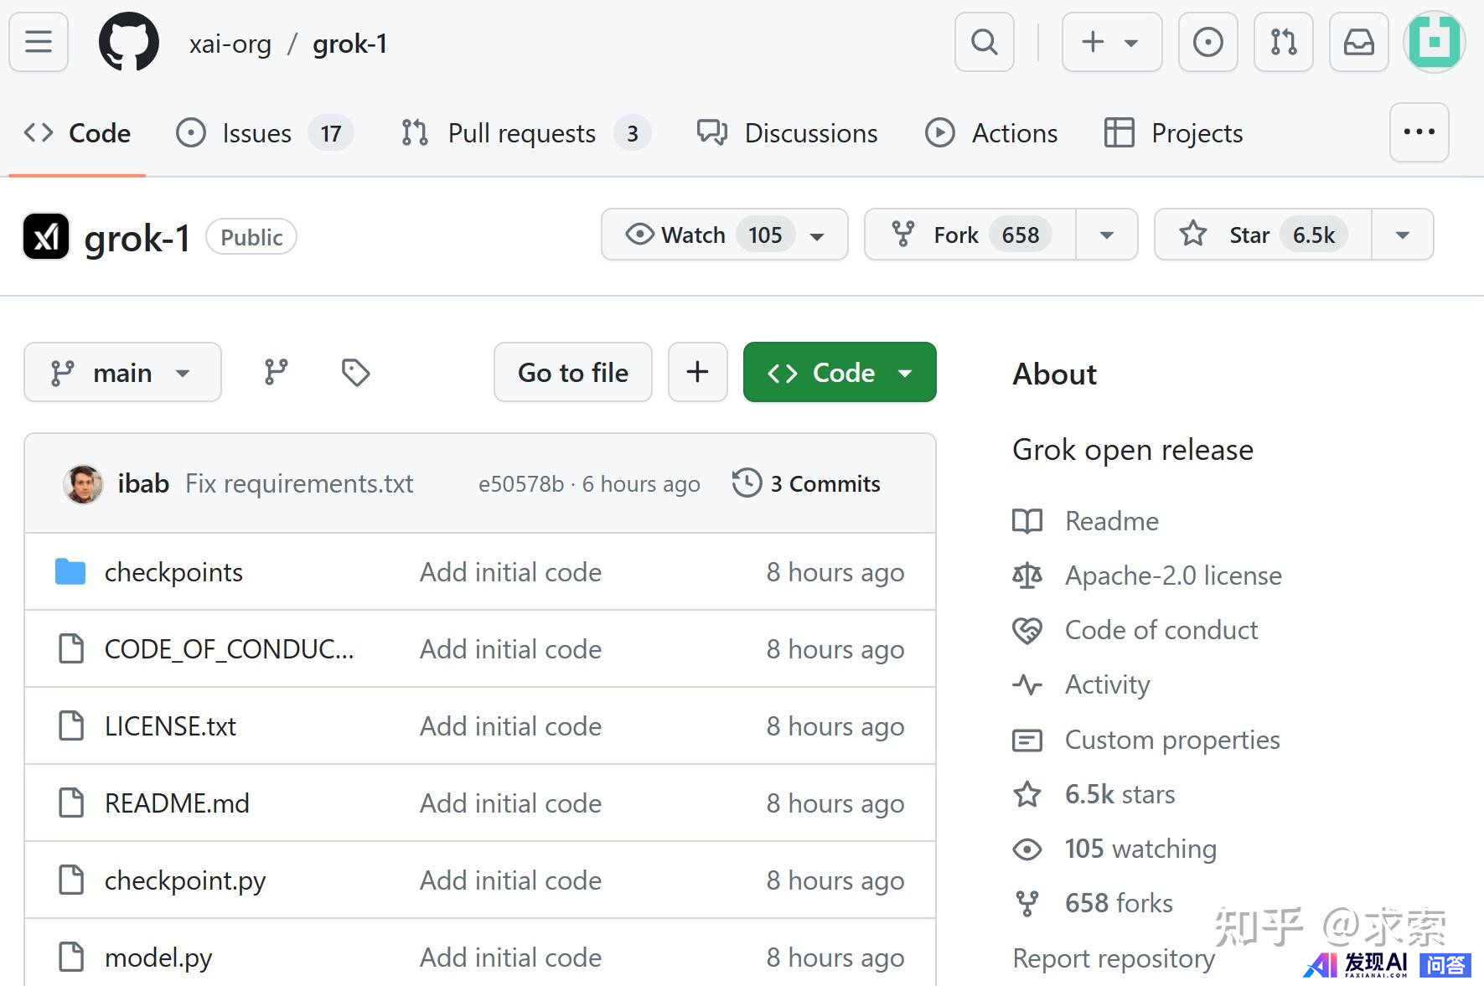
Task: View the 105 watching list
Action: [1140, 849]
